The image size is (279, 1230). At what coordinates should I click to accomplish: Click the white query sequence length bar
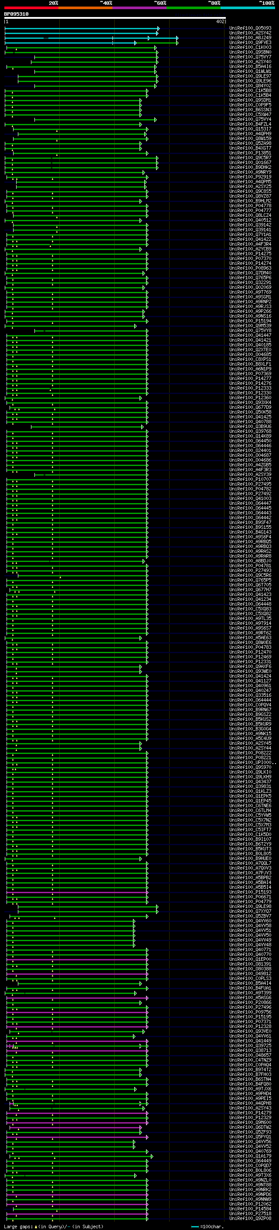click(x=115, y=18)
